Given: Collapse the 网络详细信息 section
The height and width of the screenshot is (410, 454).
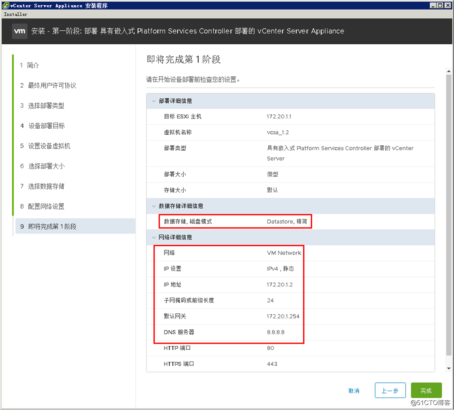Looking at the screenshot, I should pyautogui.click(x=154, y=237).
